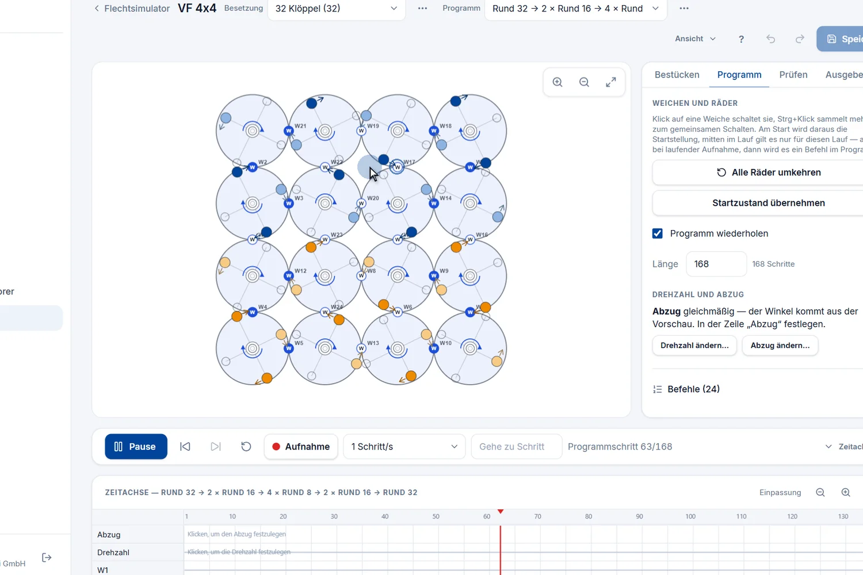
Task: Focus the Gehe zu Schritt field
Action: [517, 447]
